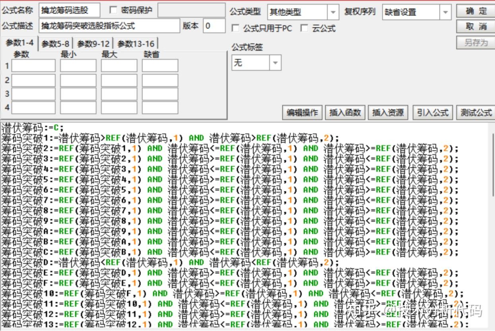Click the line starting 筹码突破9:=
Screen dimensions: 495x331
pyautogui.click(x=230, y=221)
